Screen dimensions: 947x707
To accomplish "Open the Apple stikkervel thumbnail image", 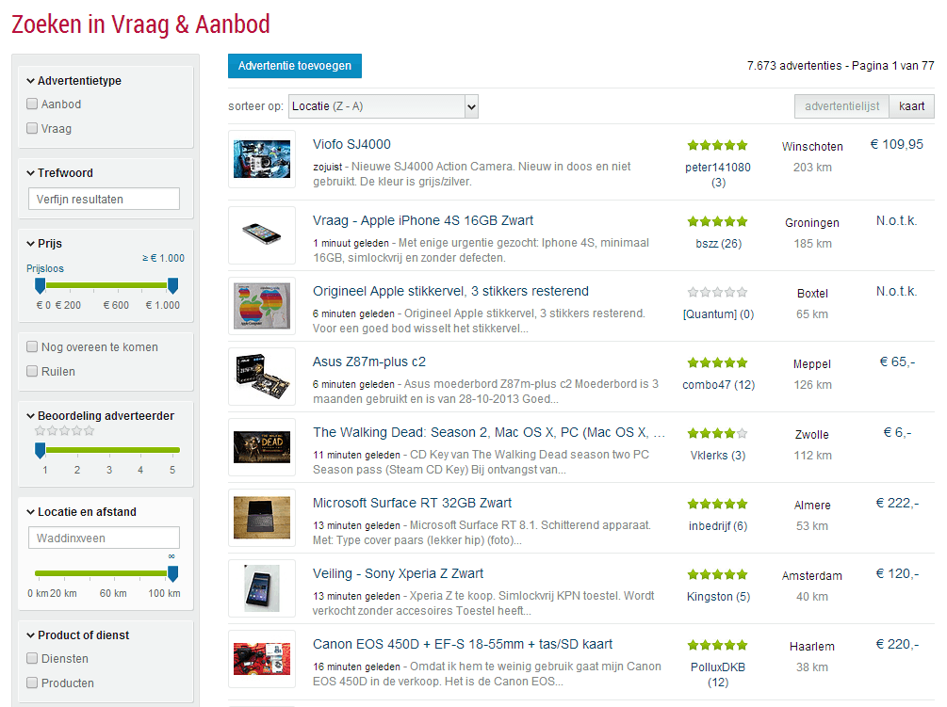I will pyautogui.click(x=262, y=306).
